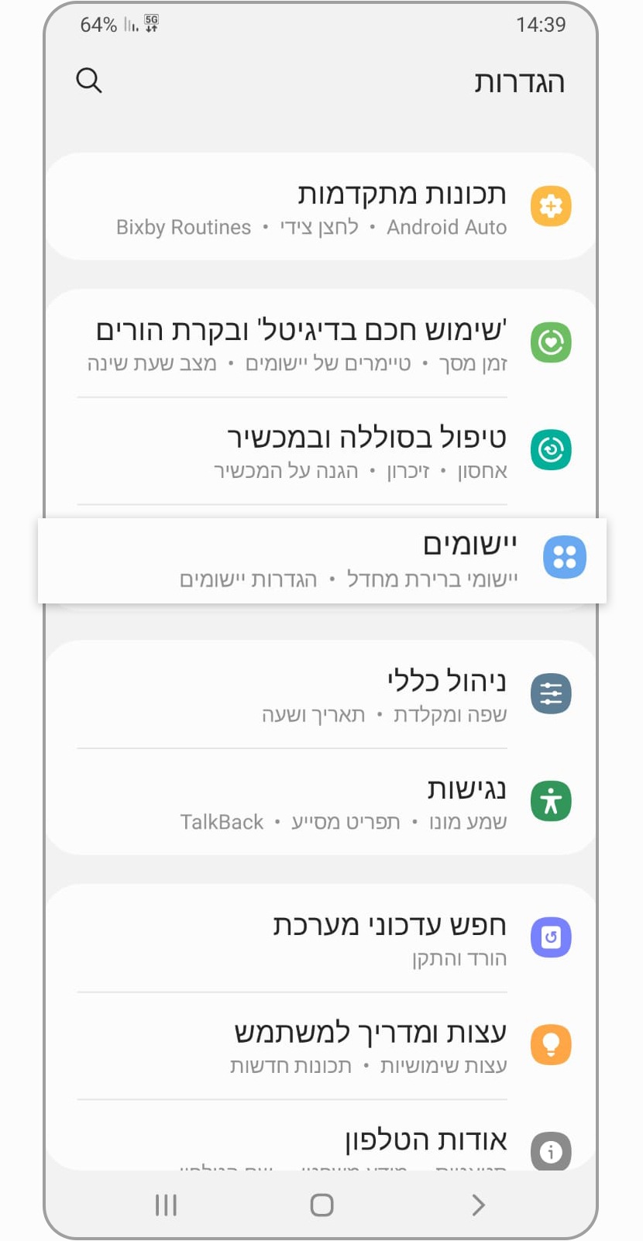Open Battery and device care circular icon
Viewport: 643px width, 1241px height.
[x=551, y=449]
